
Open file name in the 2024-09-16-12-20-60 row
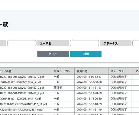point(21,99)
